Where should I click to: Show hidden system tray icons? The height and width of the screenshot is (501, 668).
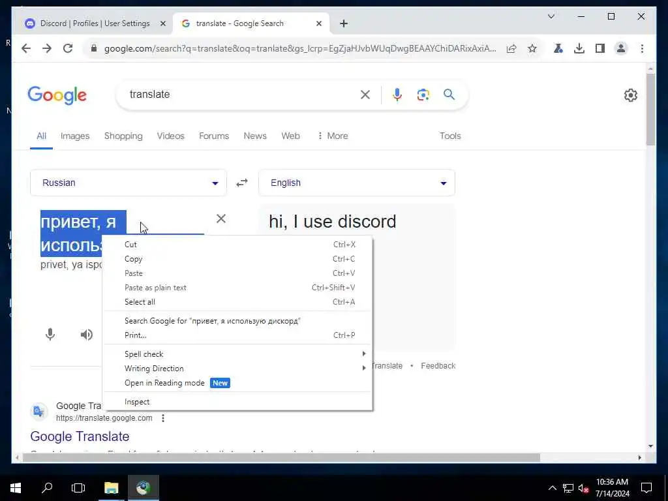552,488
